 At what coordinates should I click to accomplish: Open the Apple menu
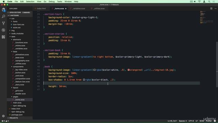click(4, 1)
